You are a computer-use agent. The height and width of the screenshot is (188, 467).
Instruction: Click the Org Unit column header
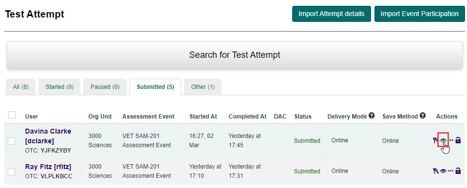(x=100, y=117)
